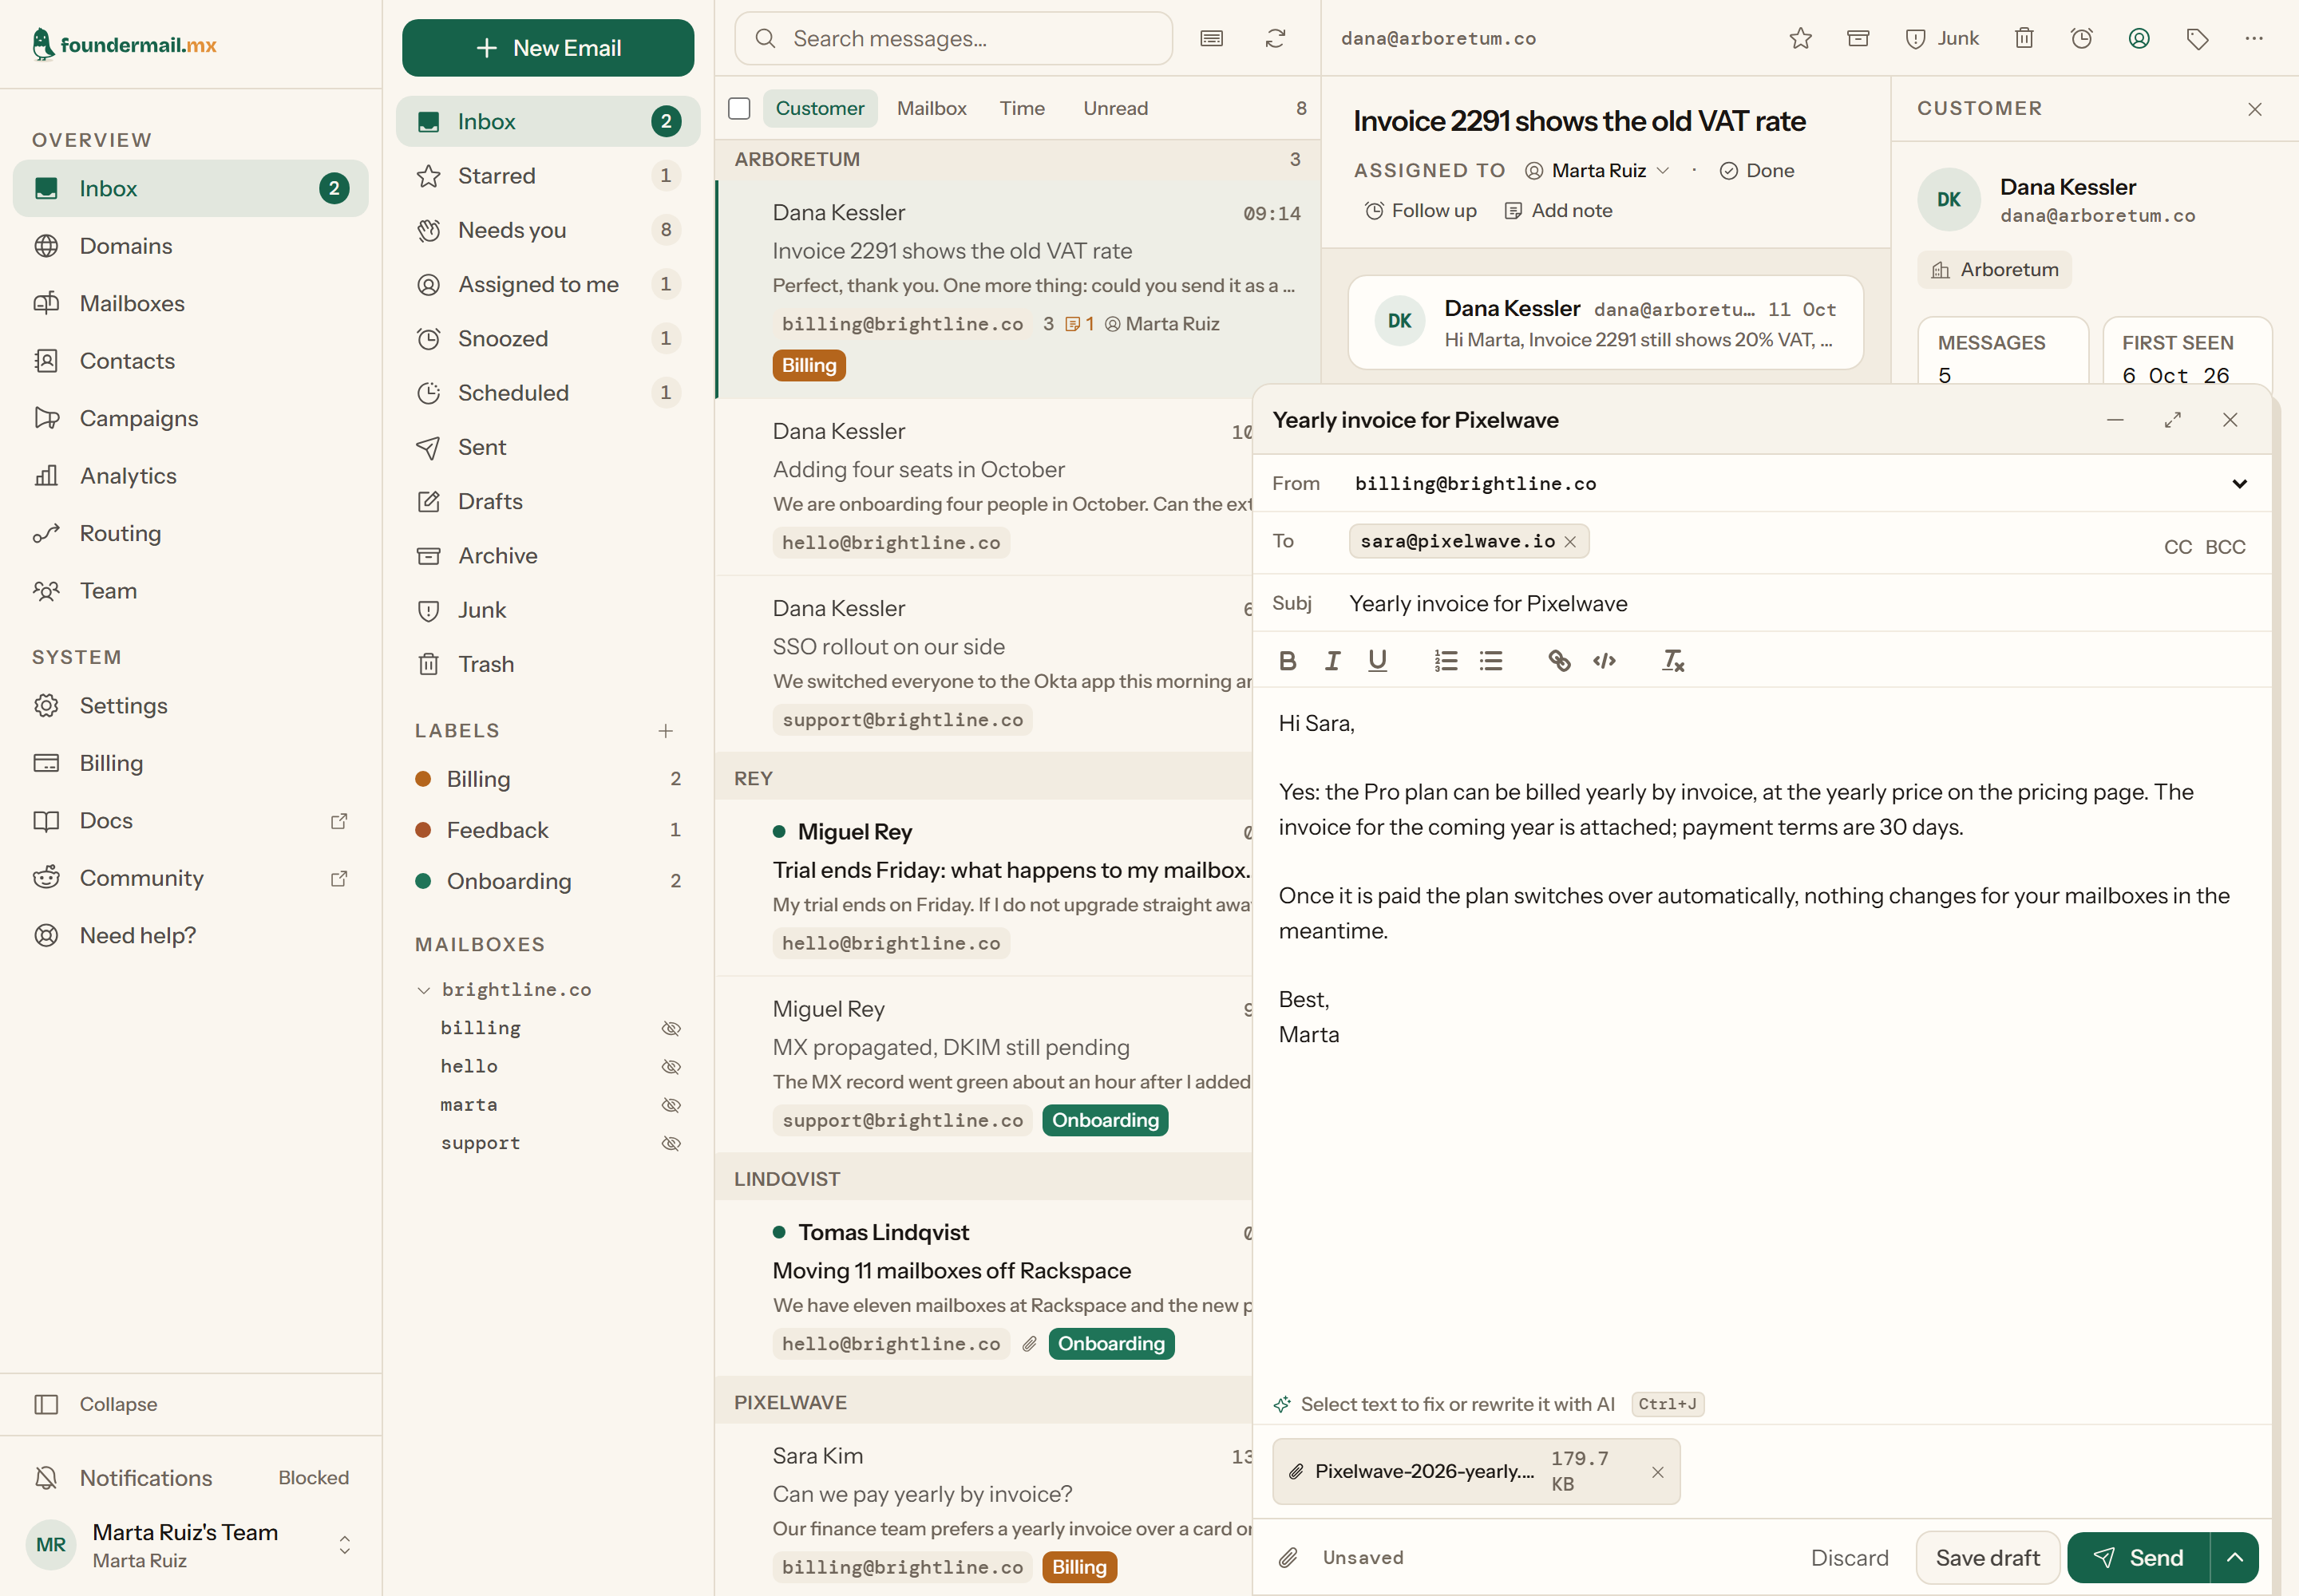The image size is (2299, 1596).
Task: Collapse the ARBORETUM customer group
Action: (1018, 159)
